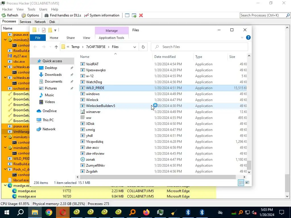291x218 pixels.
Task: Open Desktop in the navigation pane
Action: tap(51, 68)
